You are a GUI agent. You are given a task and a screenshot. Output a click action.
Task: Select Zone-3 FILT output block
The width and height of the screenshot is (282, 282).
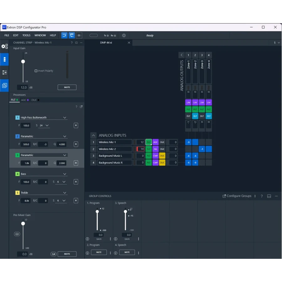(x=202, y=109)
